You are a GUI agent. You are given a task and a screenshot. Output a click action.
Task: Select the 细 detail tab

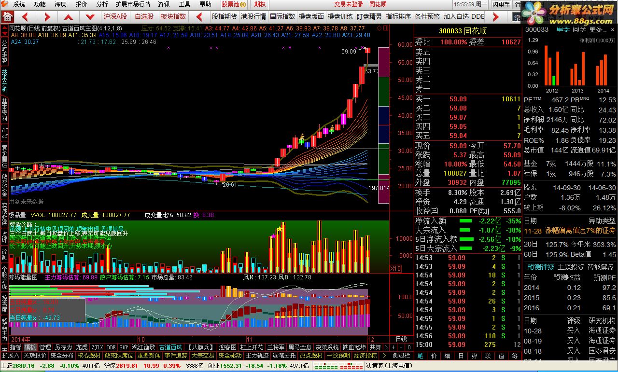[x=447, y=355]
